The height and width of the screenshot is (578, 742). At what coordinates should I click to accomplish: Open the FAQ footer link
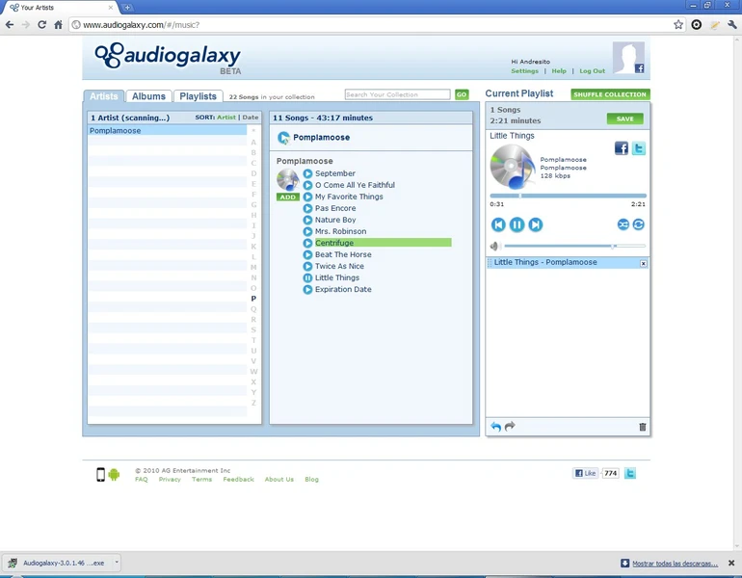point(141,479)
